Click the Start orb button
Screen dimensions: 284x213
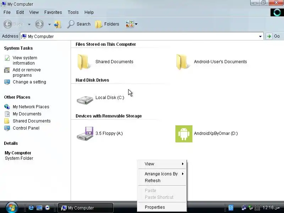(12, 208)
